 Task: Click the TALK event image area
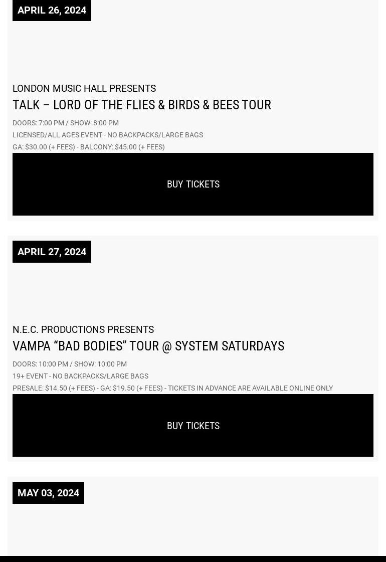coord(193,51)
